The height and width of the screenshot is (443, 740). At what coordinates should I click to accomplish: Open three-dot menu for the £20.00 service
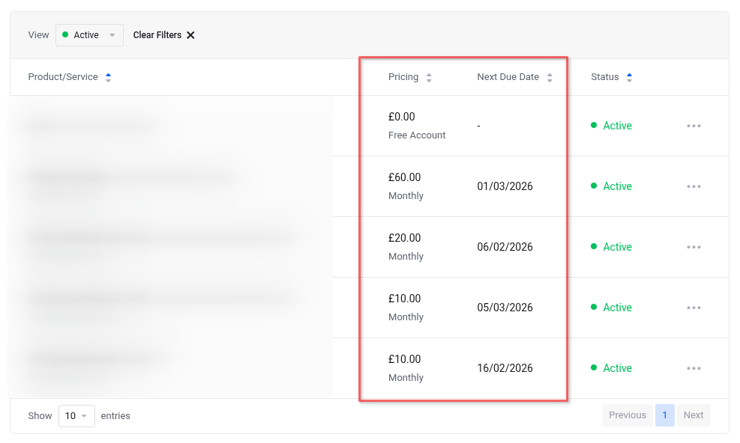point(694,247)
